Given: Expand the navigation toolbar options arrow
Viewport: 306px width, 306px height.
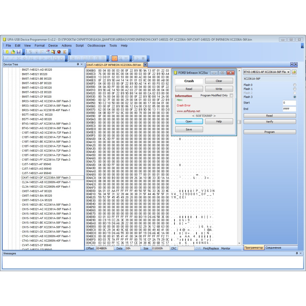Looking at the screenshot, I should click(x=66, y=59).
